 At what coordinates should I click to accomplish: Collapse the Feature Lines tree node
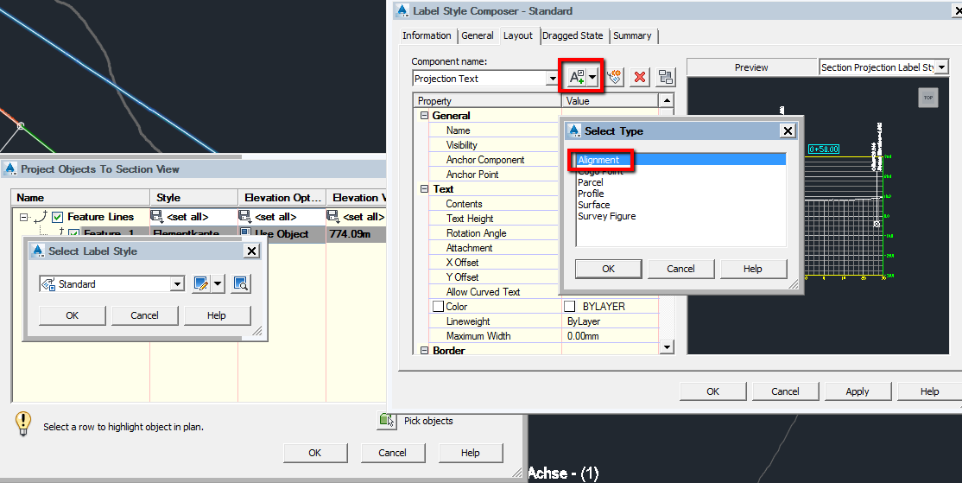pyautogui.click(x=23, y=217)
